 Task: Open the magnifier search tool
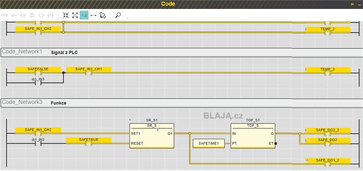118,15
